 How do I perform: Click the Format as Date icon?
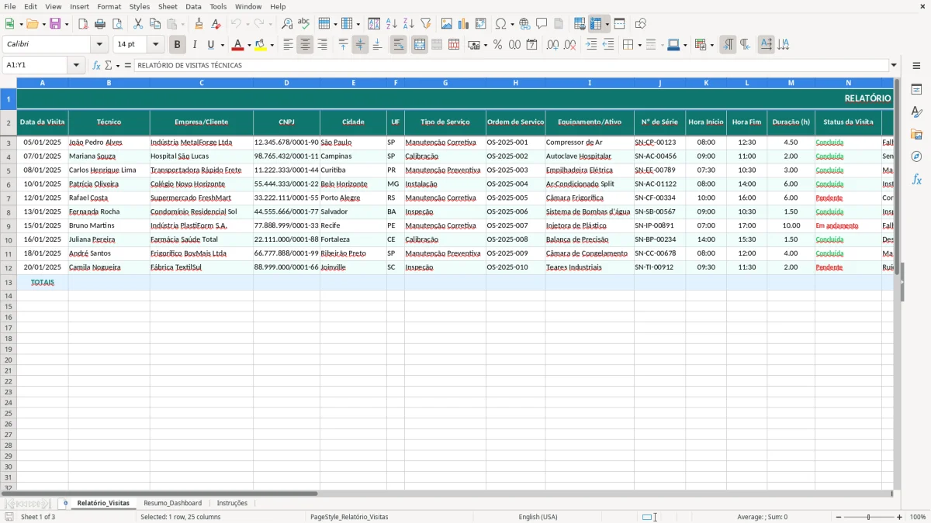531,45
